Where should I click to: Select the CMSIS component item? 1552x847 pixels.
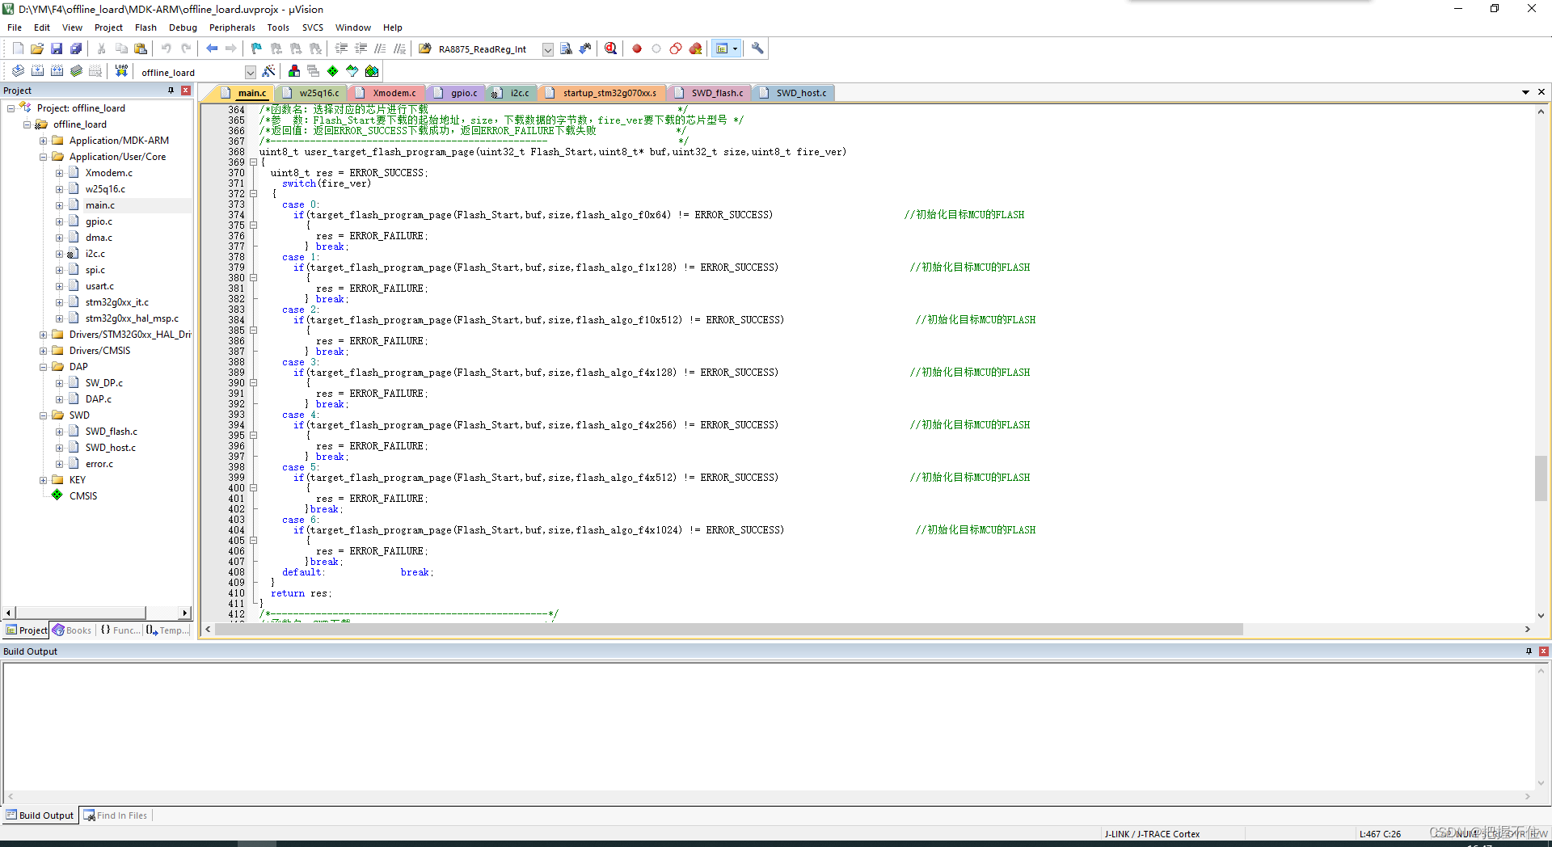[82, 496]
